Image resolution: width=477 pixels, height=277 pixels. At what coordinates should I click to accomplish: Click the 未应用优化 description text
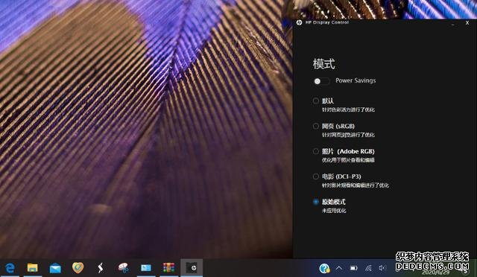pyautogui.click(x=334, y=211)
